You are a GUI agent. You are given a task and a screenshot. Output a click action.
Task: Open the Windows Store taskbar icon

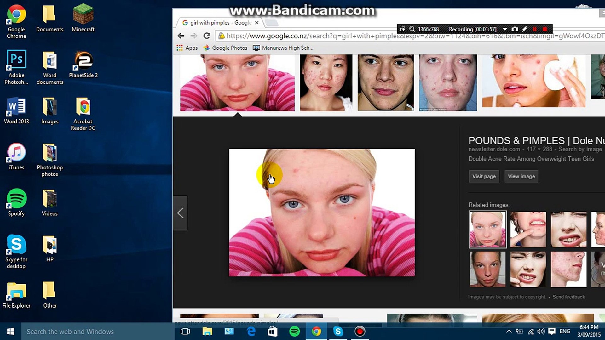coord(273,331)
